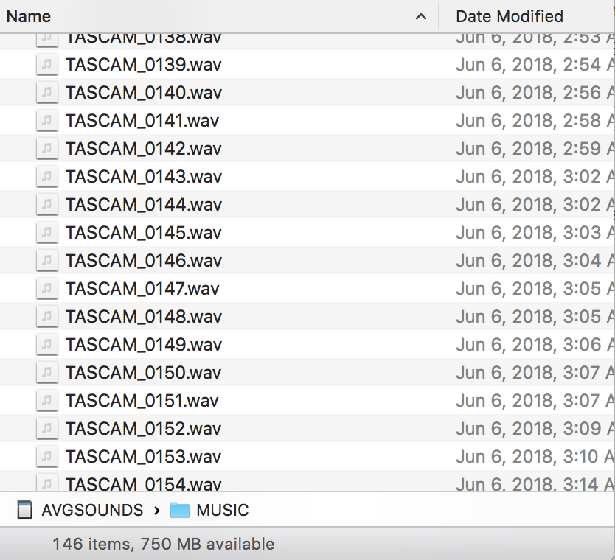Screen dimensions: 615x560
Task: Click the 146 items status bar text
Action: click(x=163, y=544)
